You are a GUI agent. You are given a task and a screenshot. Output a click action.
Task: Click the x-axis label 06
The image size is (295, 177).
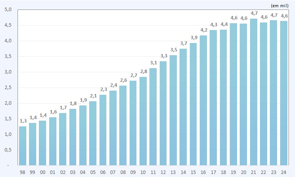tap(103, 172)
